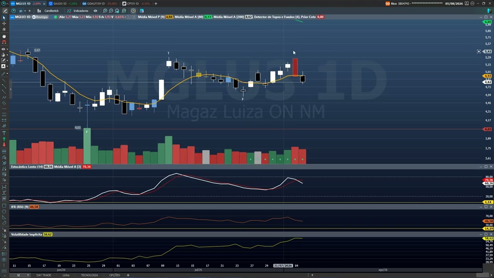Close the MGLU3 1D tab

click(x=44, y=3)
